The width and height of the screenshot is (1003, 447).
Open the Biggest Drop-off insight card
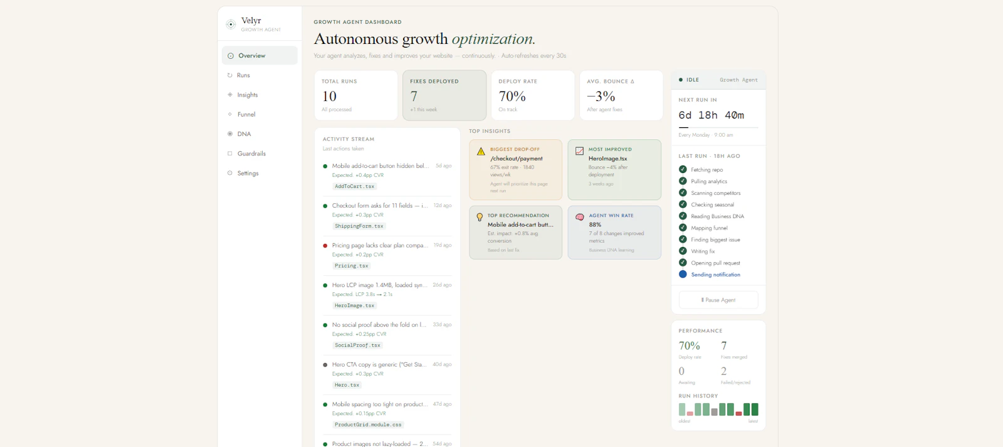[516, 170]
